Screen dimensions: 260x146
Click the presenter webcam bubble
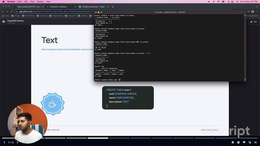[28, 123]
